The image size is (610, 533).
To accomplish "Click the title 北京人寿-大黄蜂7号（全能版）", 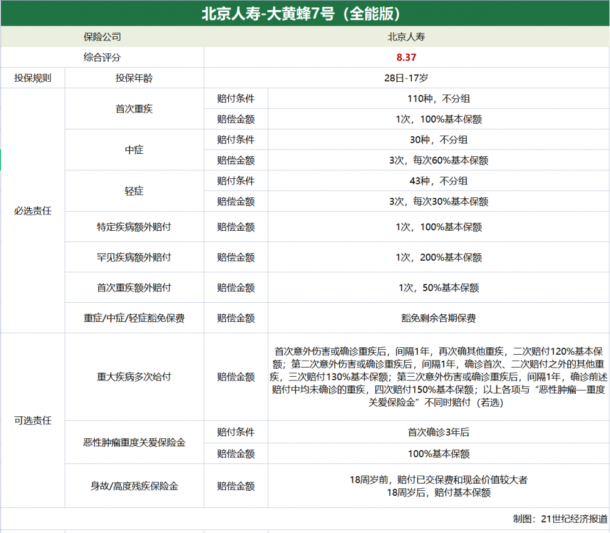I will click(x=304, y=13).
